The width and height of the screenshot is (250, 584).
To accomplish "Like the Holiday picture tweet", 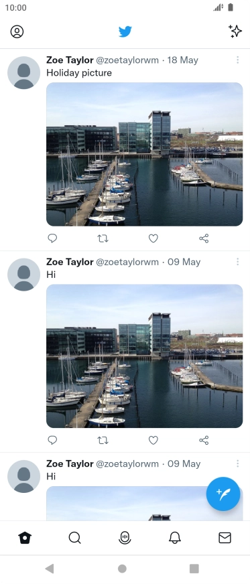I will click(153, 238).
